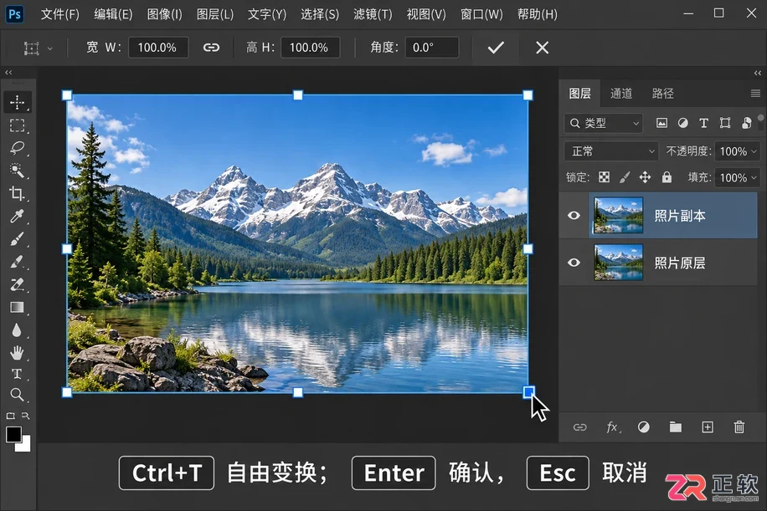Click the 角度 angle input field
This screenshot has width=767, height=511.
coord(432,48)
